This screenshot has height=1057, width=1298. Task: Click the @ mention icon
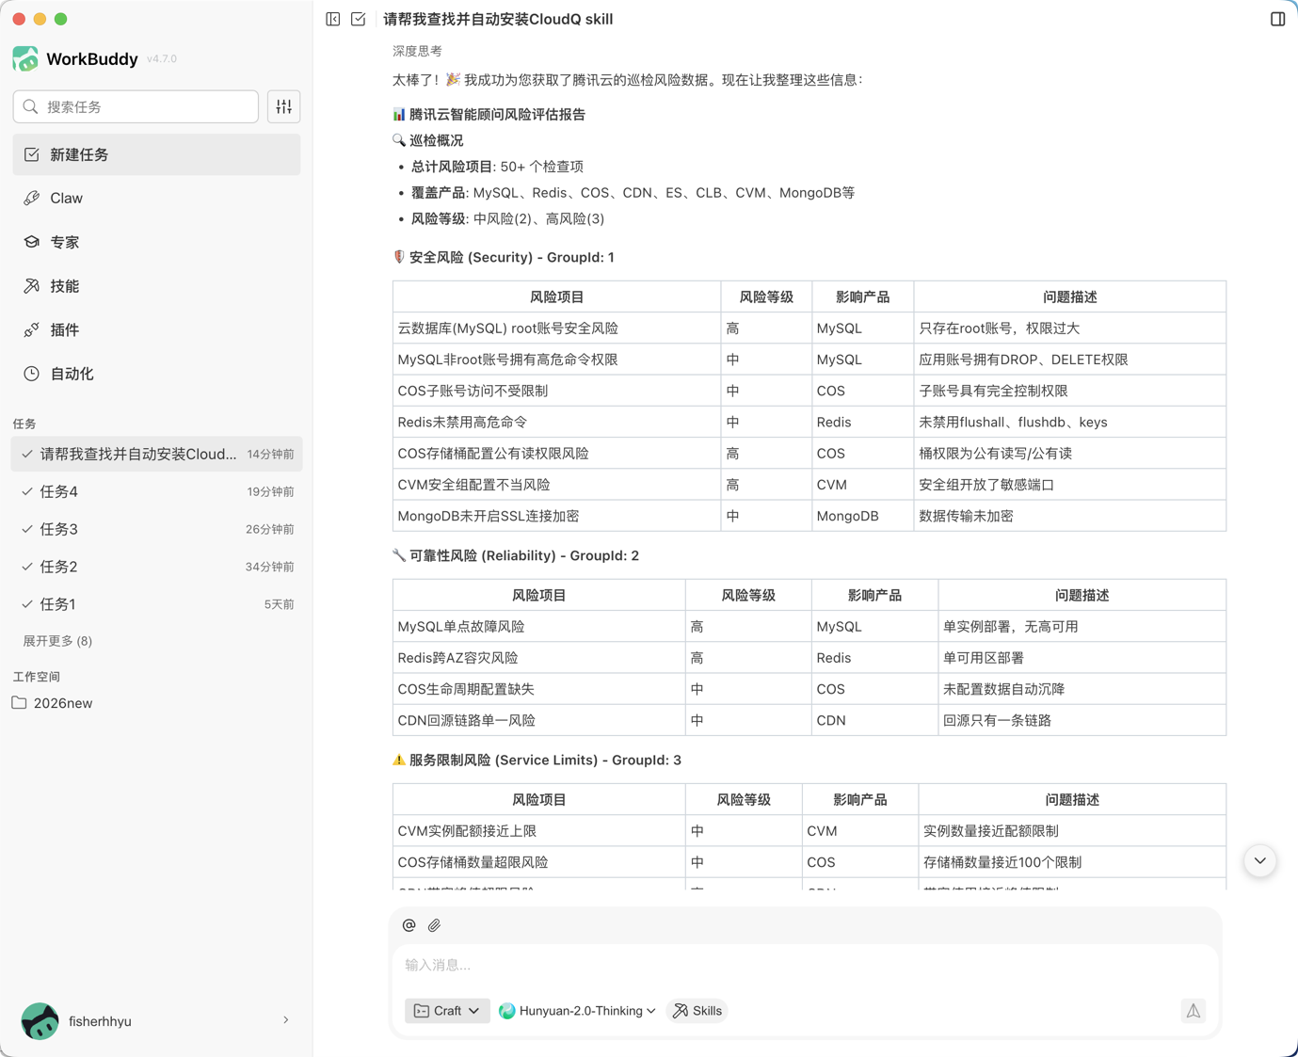click(x=409, y=925)
